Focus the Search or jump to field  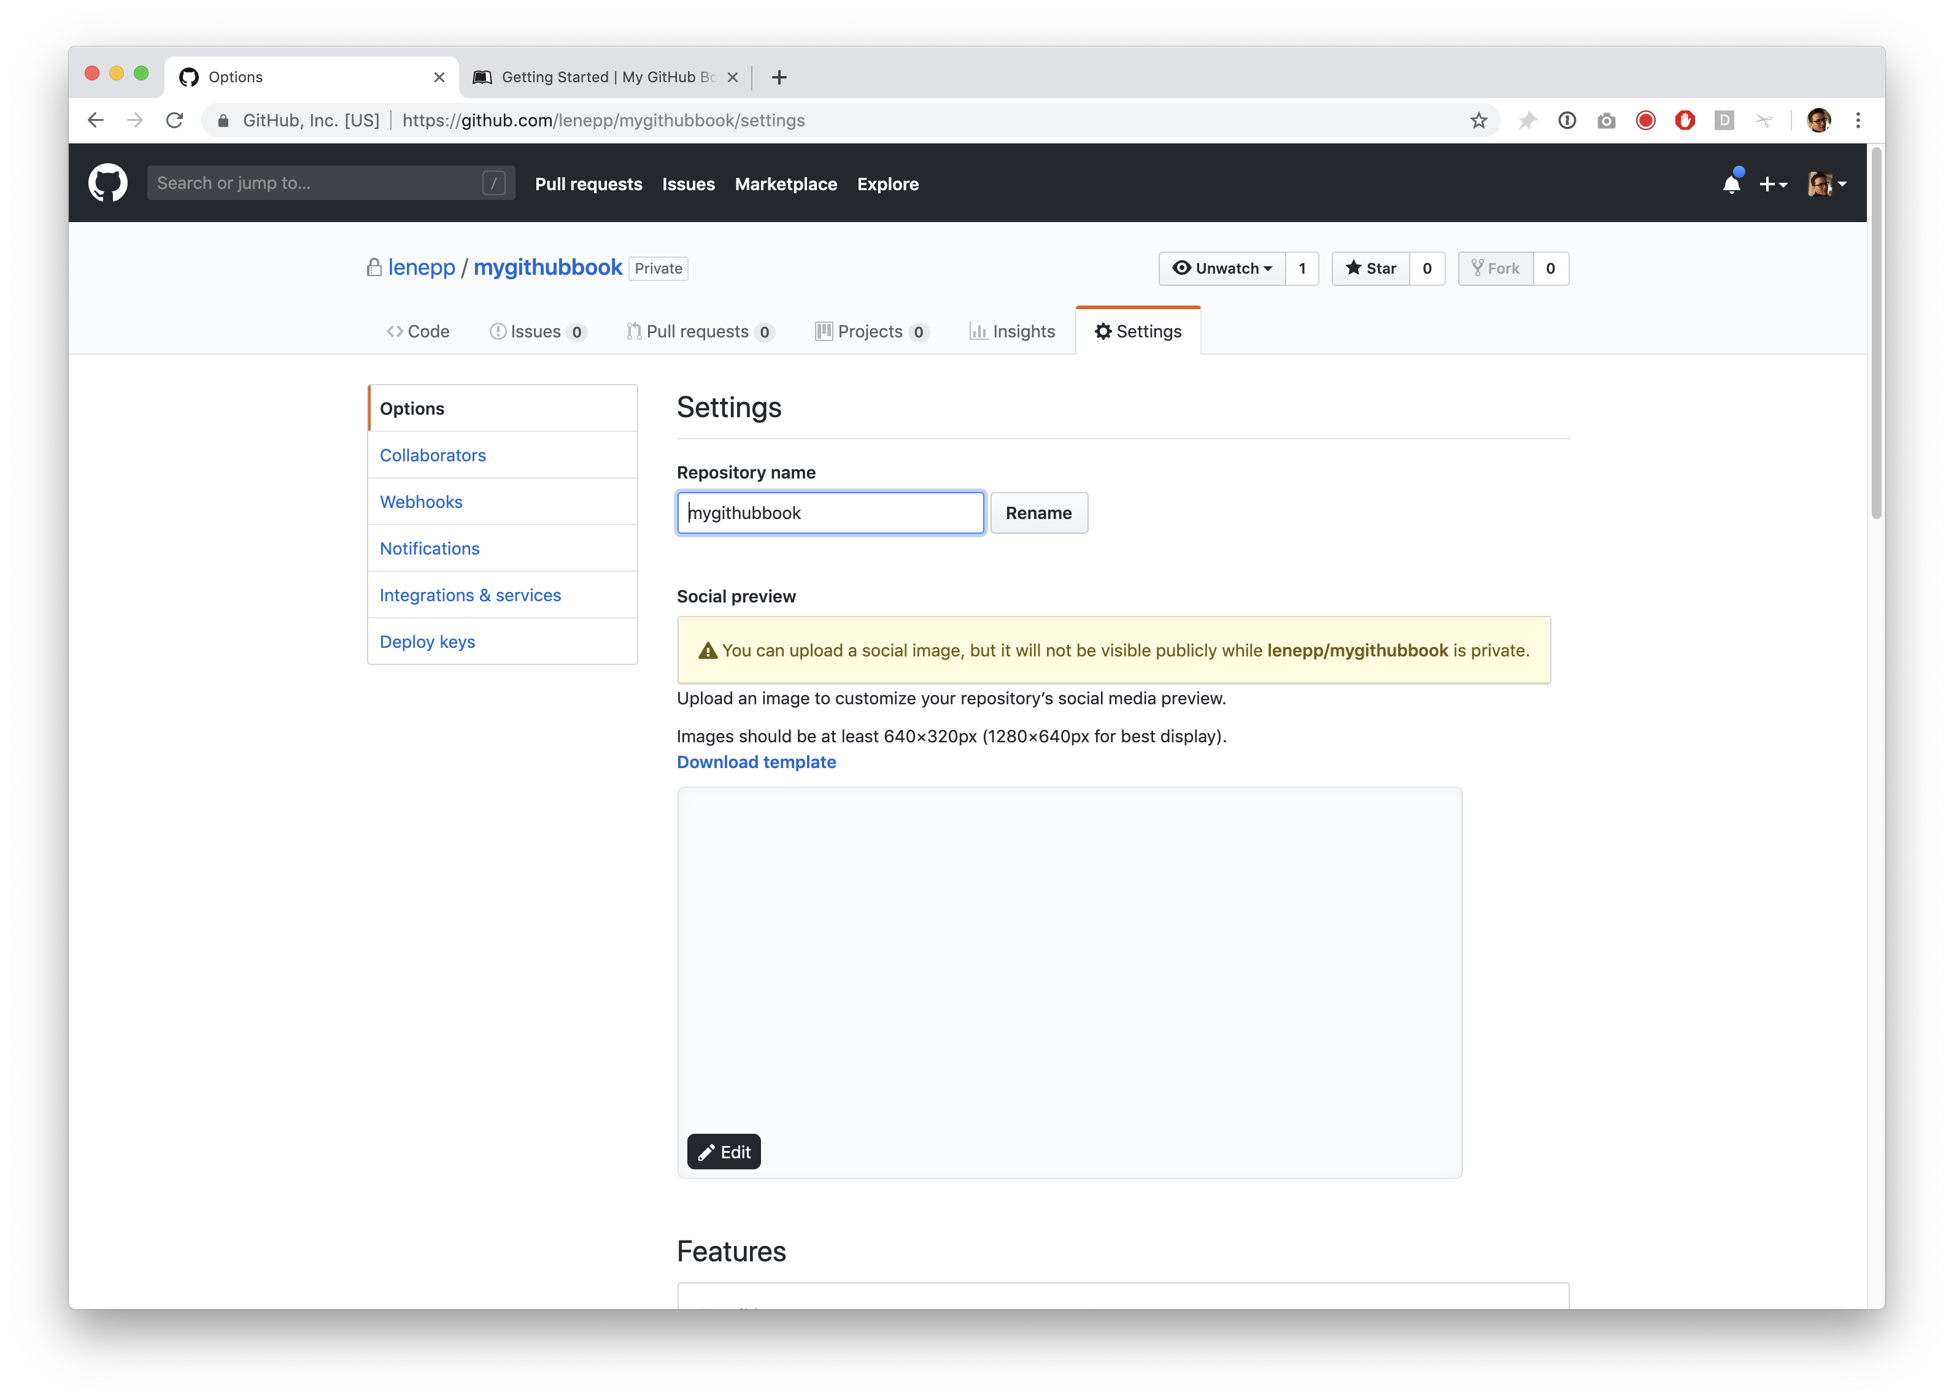point(331,183)
